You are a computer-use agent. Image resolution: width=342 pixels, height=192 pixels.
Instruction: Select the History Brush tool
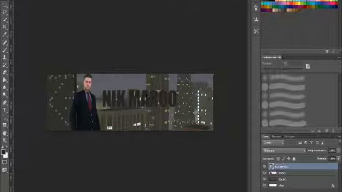coord(5,65)
